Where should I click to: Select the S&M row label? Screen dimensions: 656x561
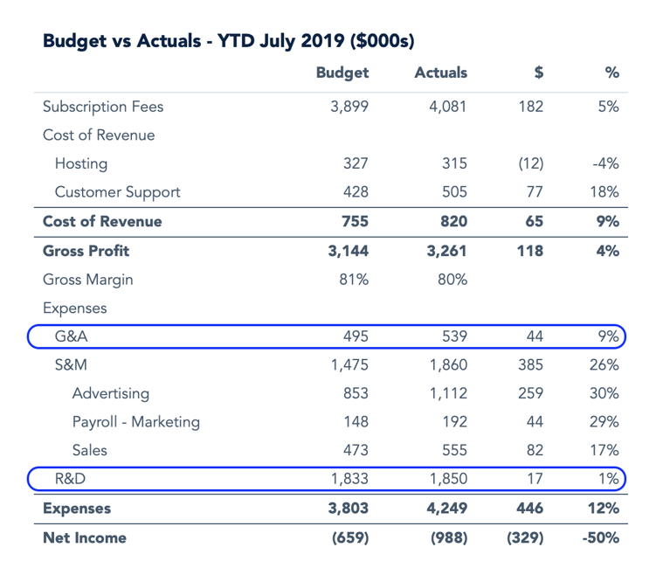click(71, 365)
